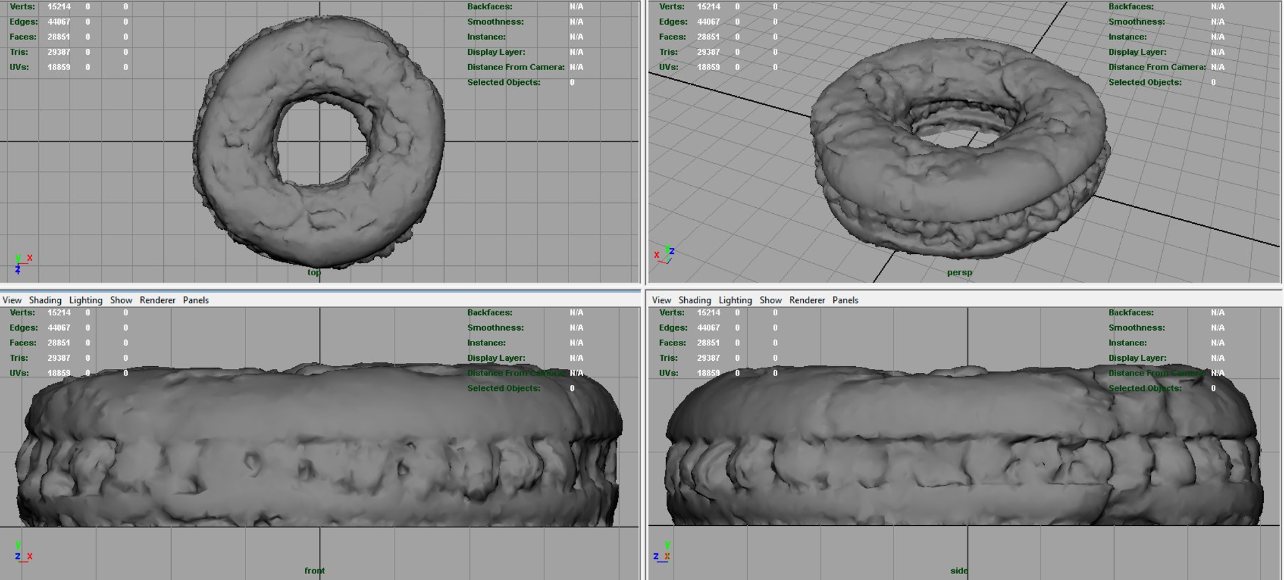Open the Panels menu in the front panel
The image size is (1284, 580).
pyautogui.click(x=196, y=300)
